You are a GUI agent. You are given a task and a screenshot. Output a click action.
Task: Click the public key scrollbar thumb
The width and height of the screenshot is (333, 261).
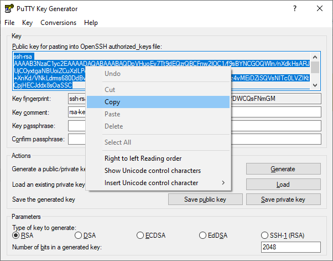[x=315, y=67]
